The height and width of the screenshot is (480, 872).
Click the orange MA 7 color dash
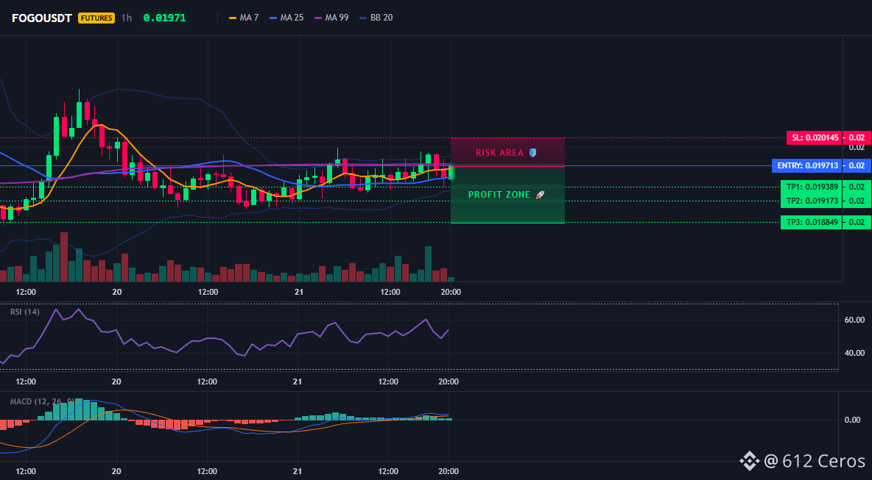[x=233, y=18]
